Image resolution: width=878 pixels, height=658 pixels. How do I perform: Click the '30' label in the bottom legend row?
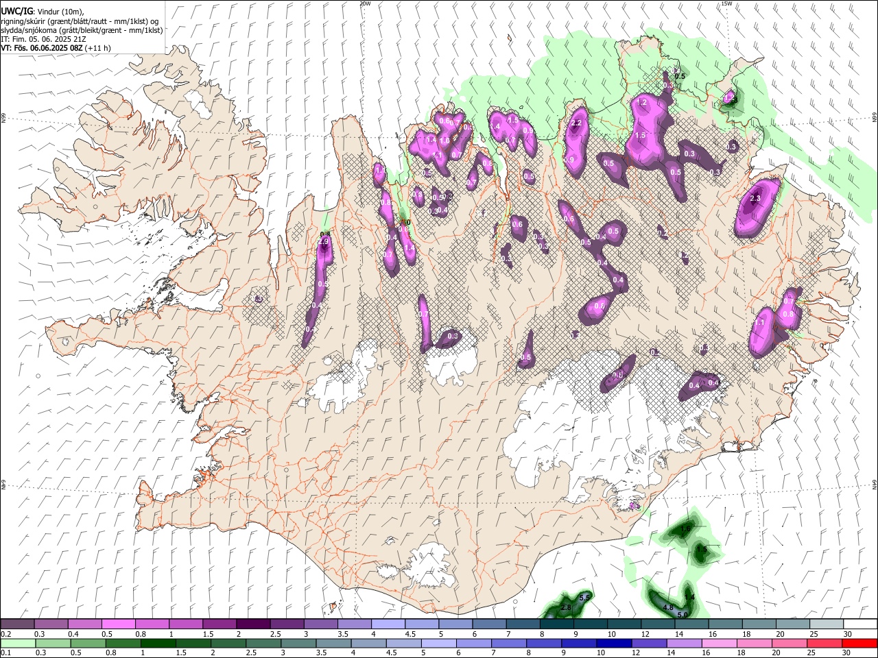(845, 653)
